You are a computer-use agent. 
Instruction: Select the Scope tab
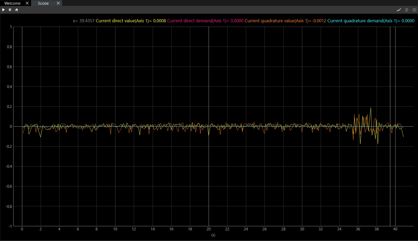[43, 3]
